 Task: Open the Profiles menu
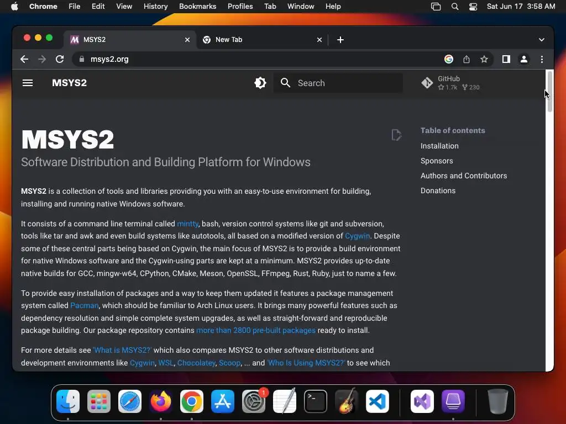(x=240, y=7)
